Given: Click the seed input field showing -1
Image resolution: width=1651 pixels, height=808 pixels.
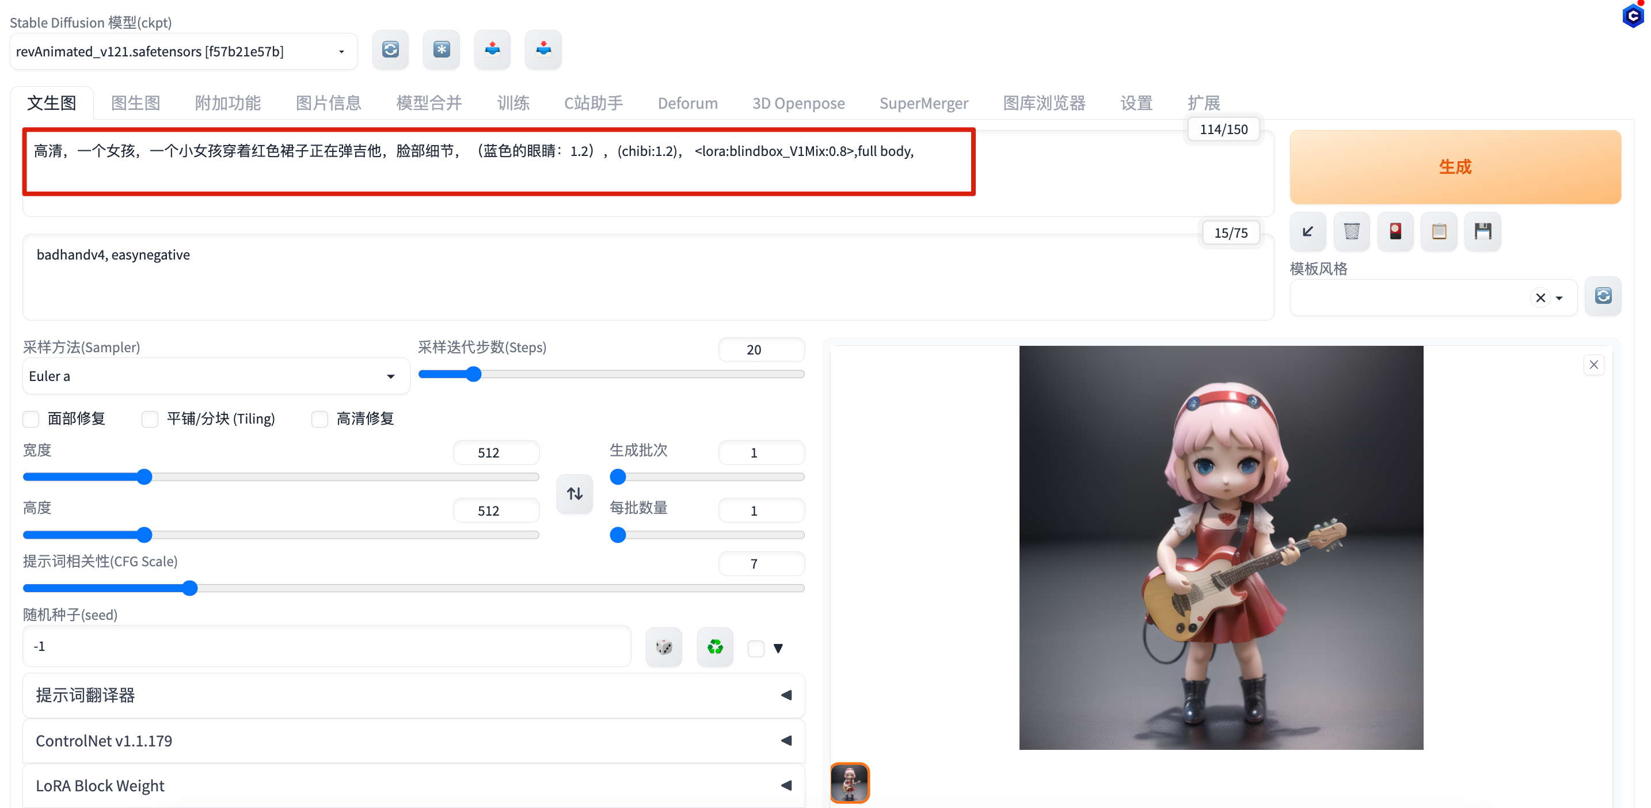Looking at the screenshot, I should 327,646.
